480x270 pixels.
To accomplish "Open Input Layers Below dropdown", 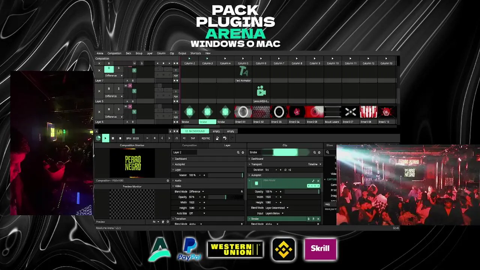I will [x=274, y=213].
